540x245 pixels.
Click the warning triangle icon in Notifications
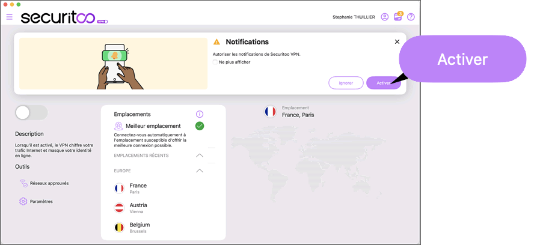[x=216, y=42]
